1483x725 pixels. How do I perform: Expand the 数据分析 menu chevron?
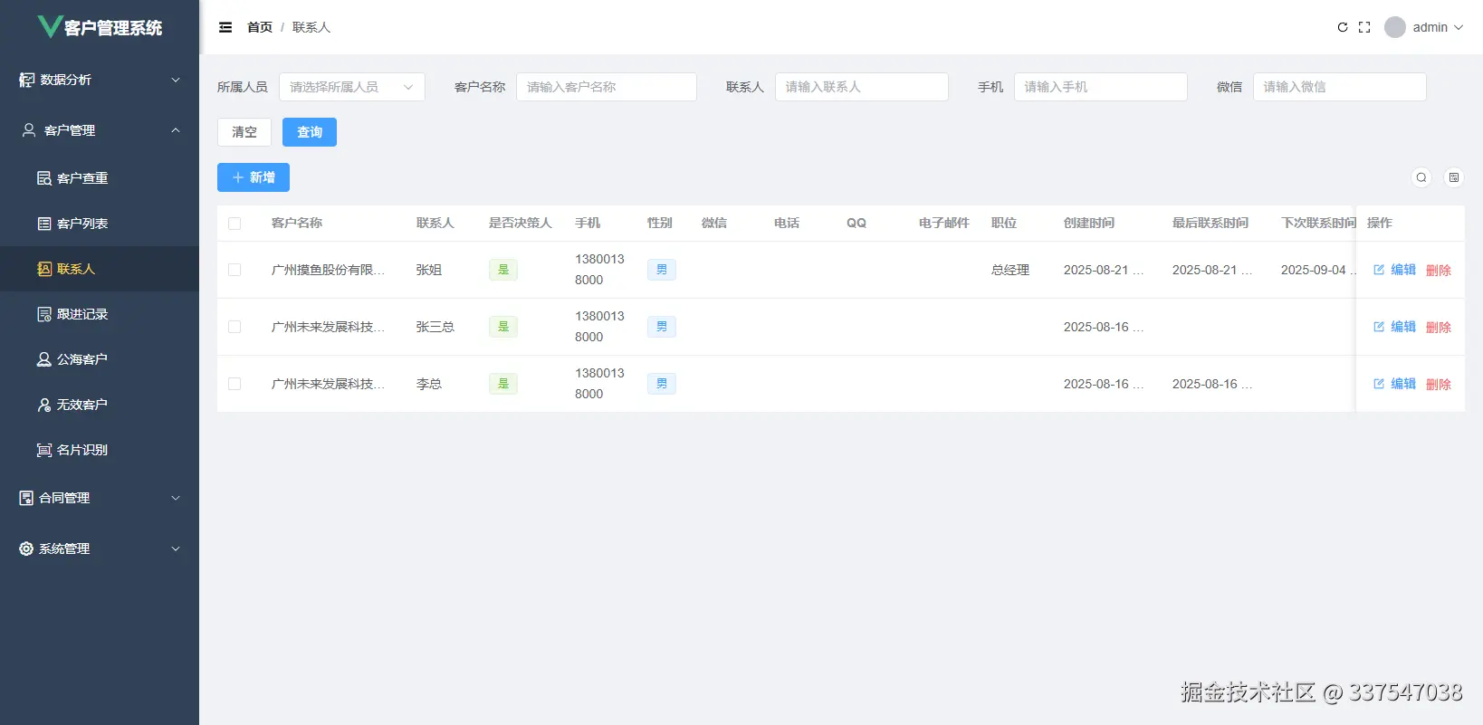176,80
